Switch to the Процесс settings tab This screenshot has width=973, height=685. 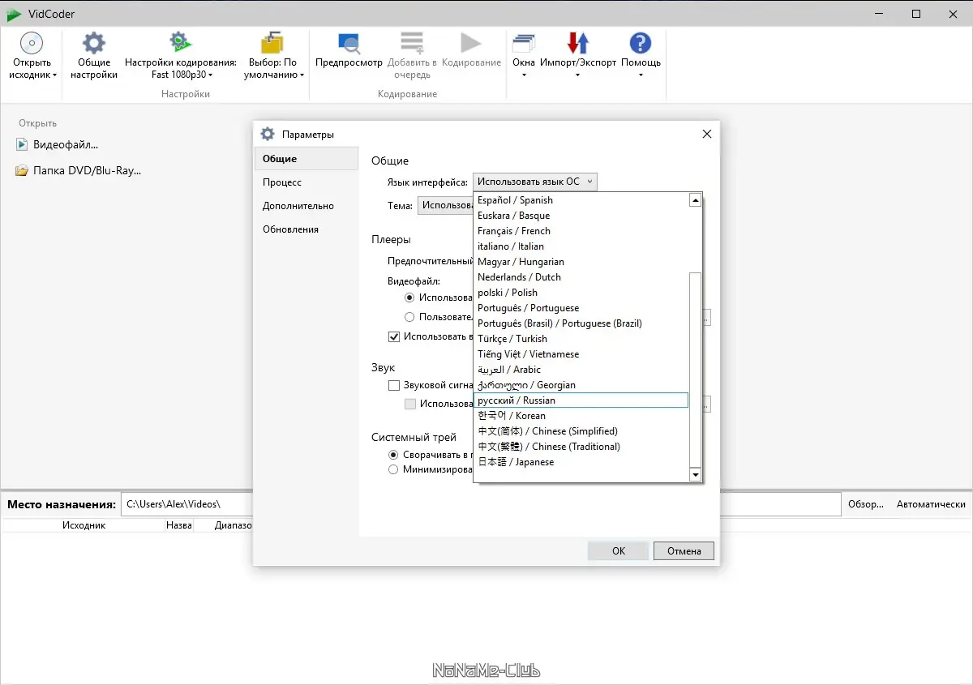(x=306, y=182)
